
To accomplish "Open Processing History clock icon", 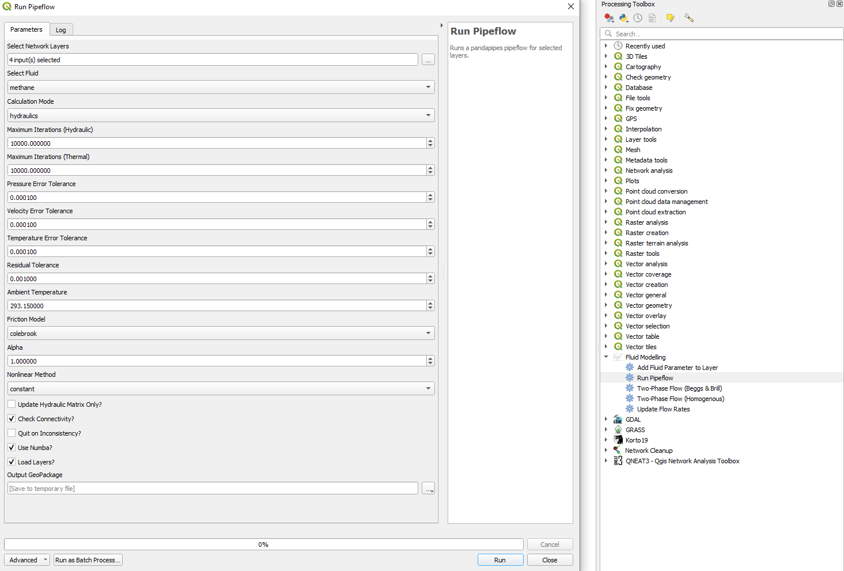I will coord(638,18).
